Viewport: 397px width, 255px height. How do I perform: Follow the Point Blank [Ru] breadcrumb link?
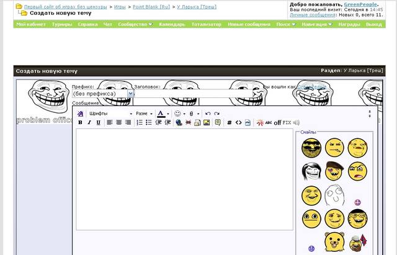151,7
